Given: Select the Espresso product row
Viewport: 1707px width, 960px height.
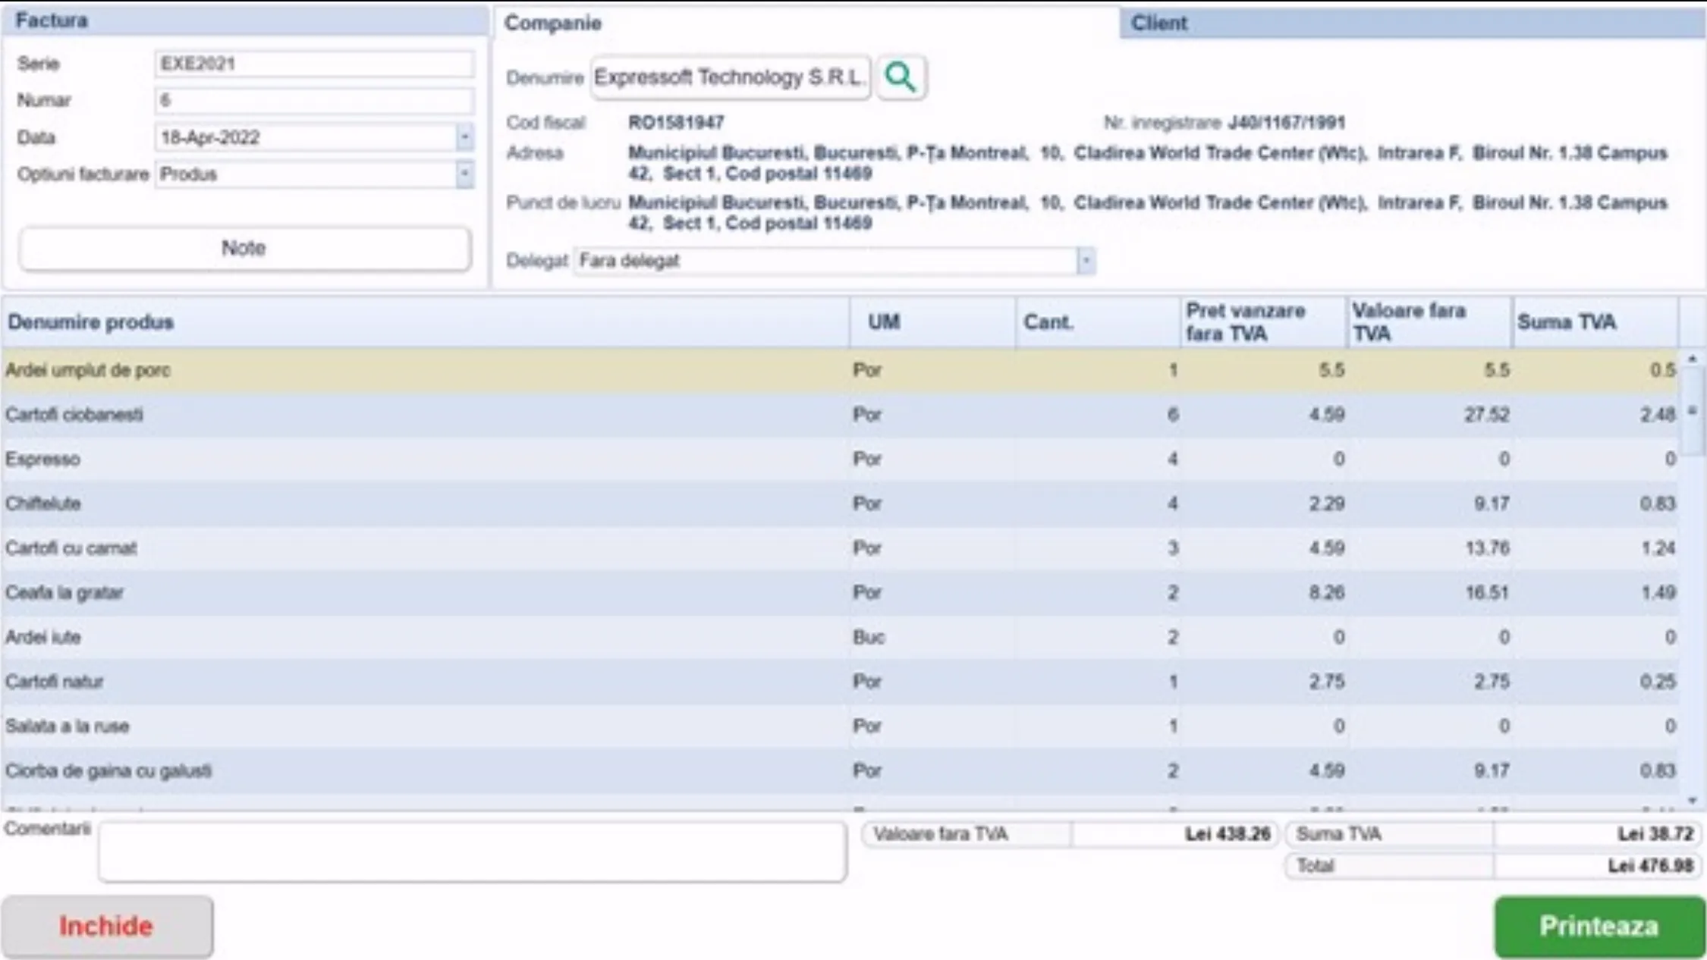Looking at the screenshot, I should click(839, 459).
